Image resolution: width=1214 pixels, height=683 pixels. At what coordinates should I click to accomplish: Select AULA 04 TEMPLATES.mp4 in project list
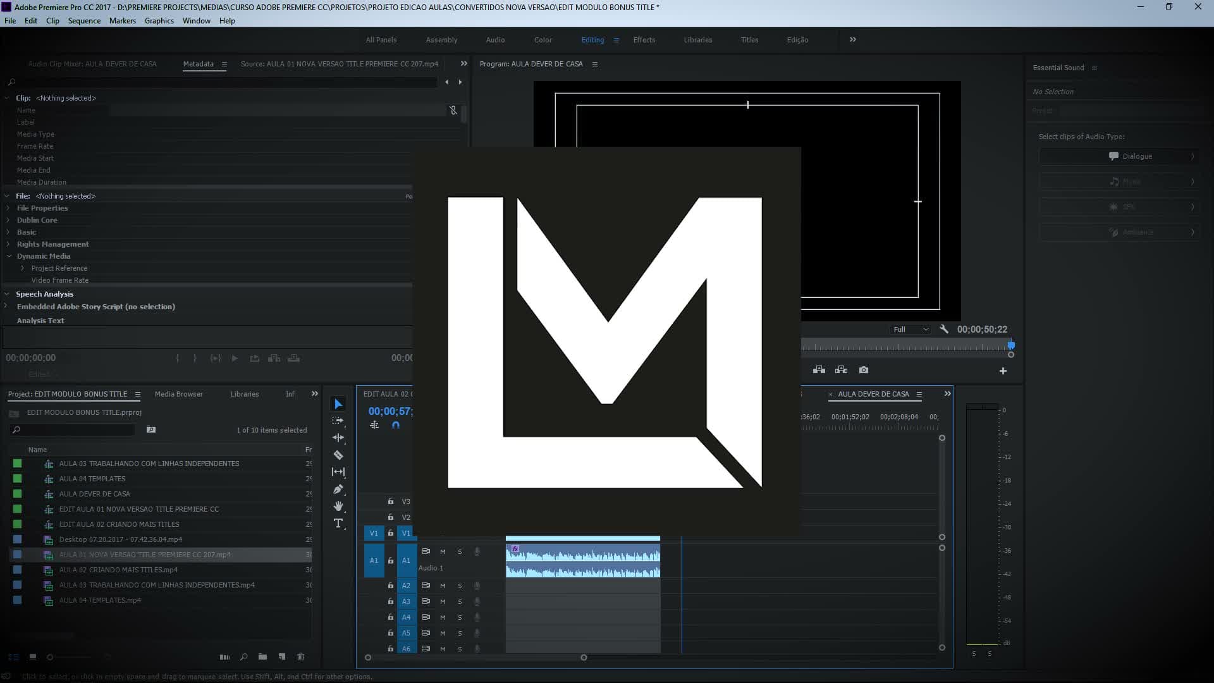tap(100, 600)
